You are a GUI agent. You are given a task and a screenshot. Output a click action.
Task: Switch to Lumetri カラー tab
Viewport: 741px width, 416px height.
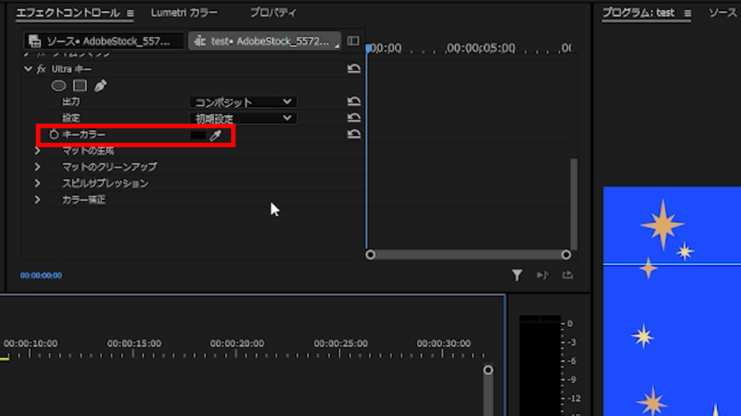185,13
